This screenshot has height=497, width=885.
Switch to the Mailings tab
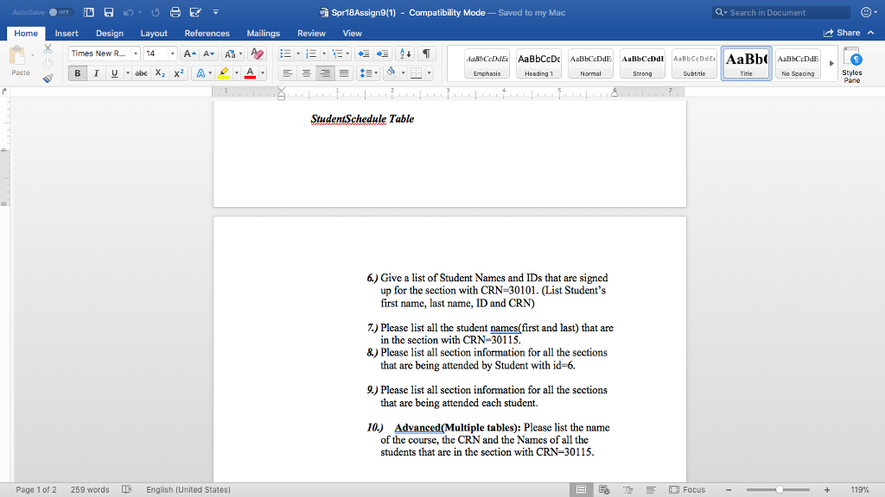263,34
